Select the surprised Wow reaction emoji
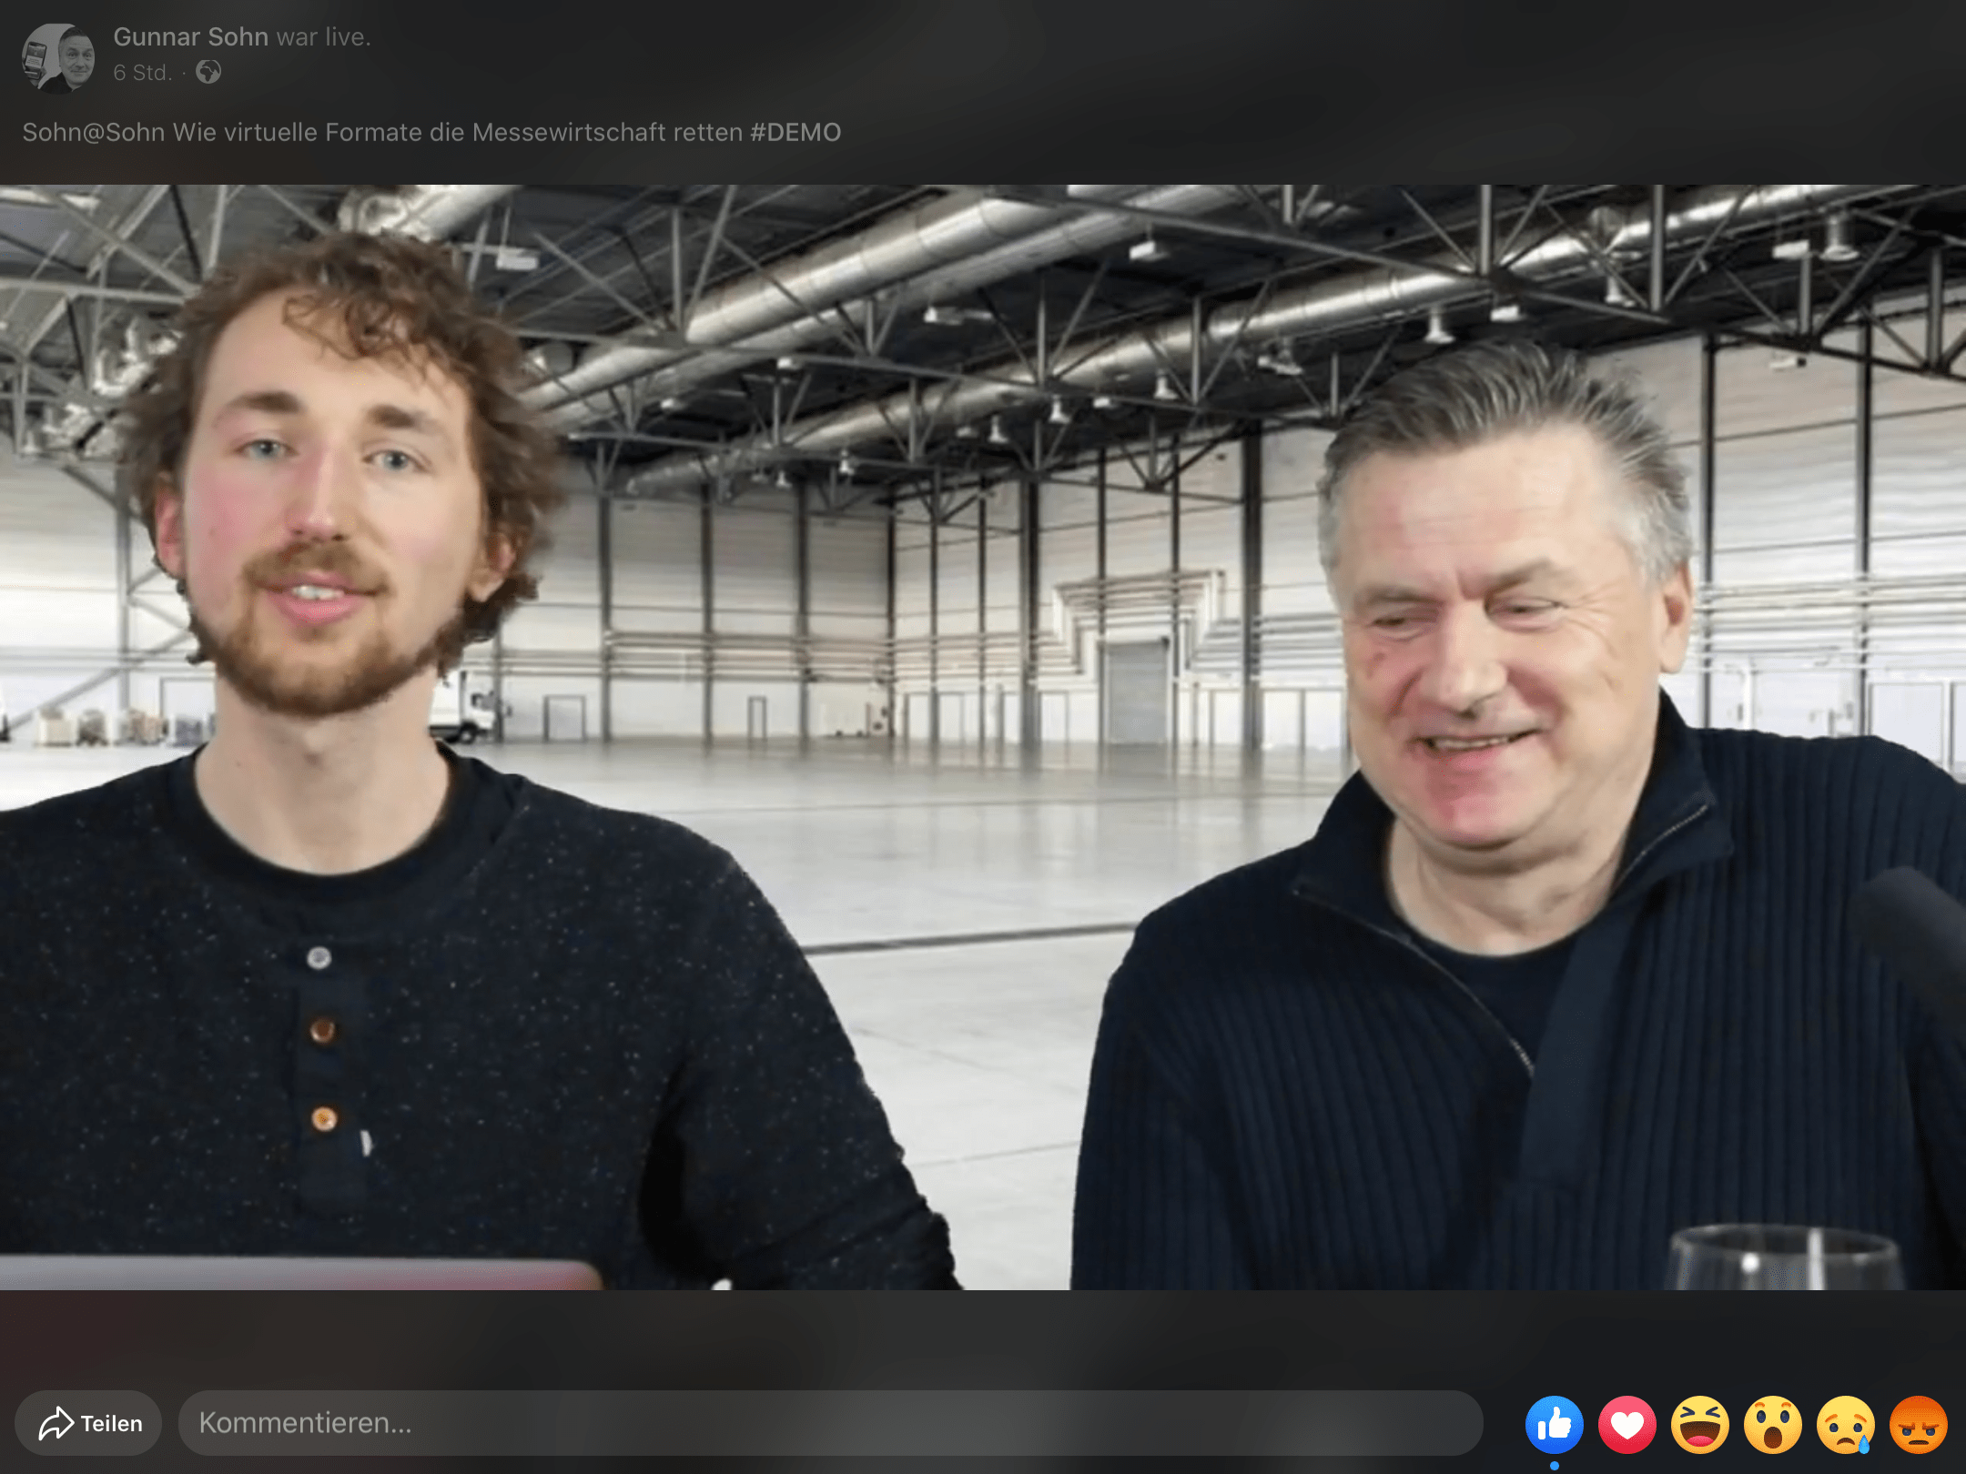The image size is (1966, 1474). click(1772, 1424)
